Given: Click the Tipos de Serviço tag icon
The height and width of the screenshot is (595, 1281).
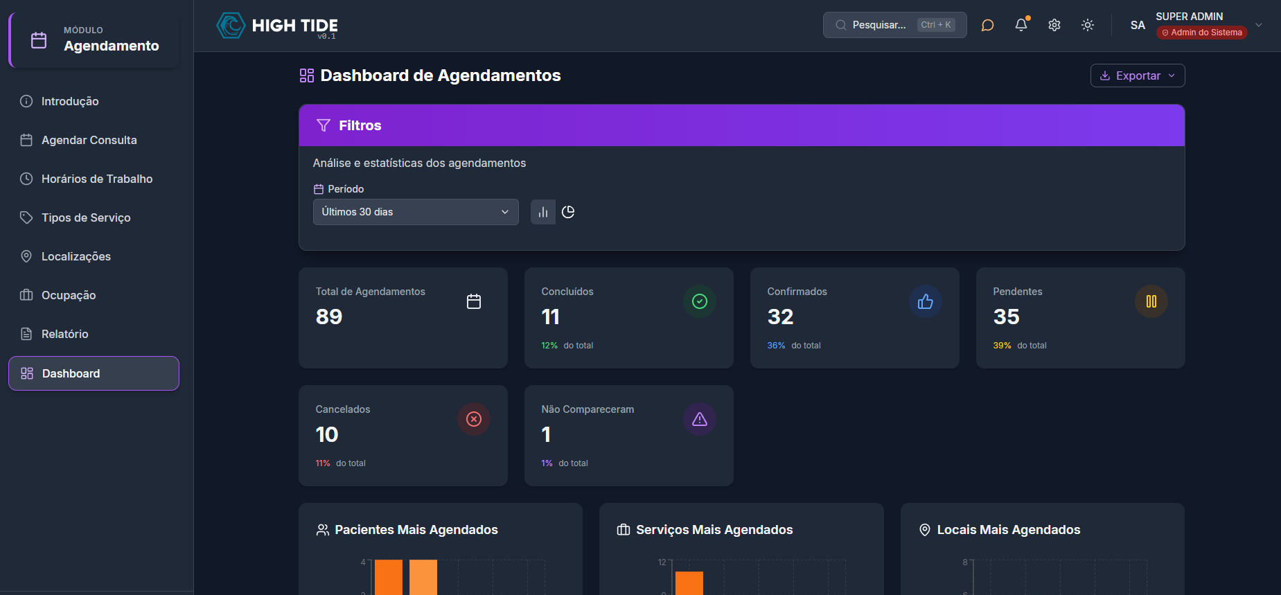Looking at the screenshot, I should coord(26,217).
